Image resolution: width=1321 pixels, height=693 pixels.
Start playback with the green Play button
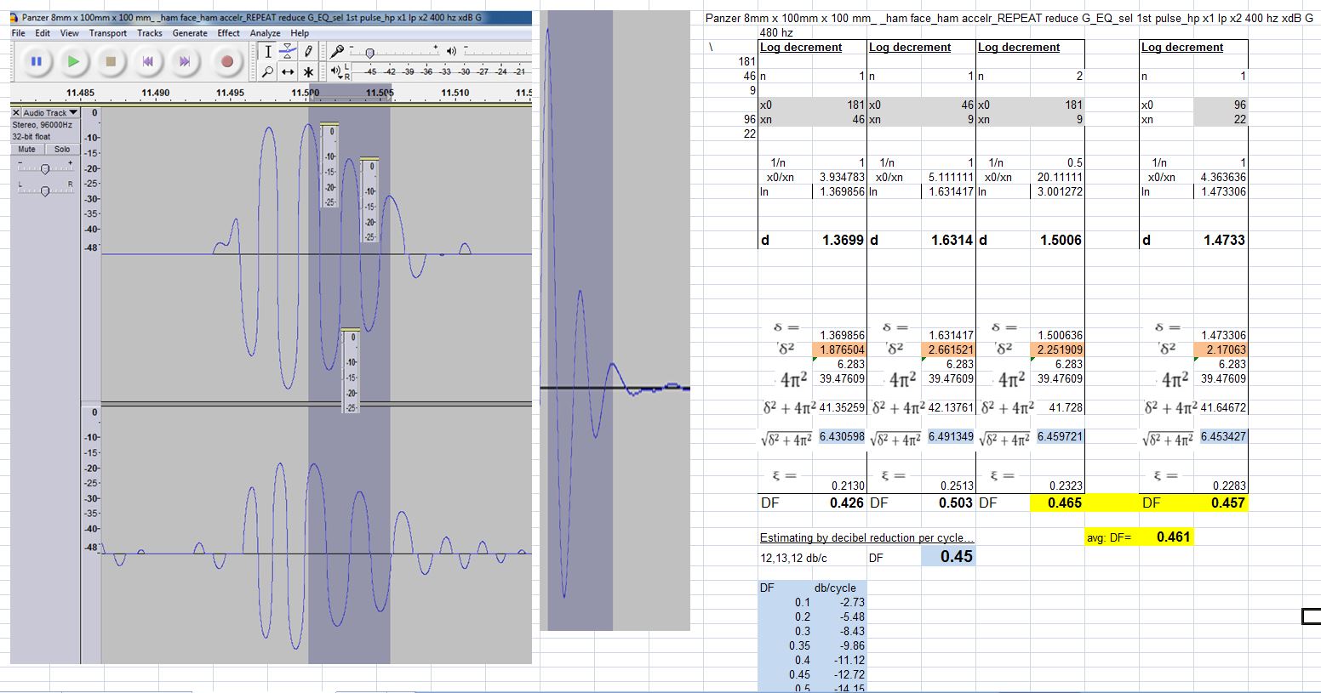click(x=74, y=61)
